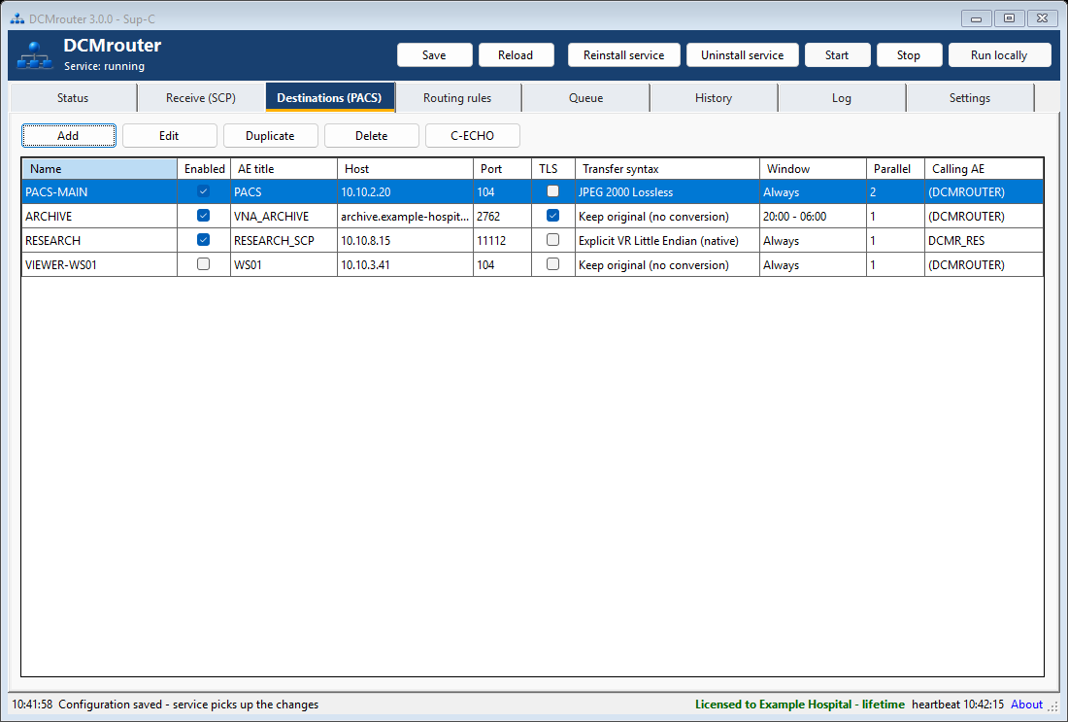The image size is (1068, 722).
Task: Open the About link in status bar
Action: click(x=1026, y=705)
